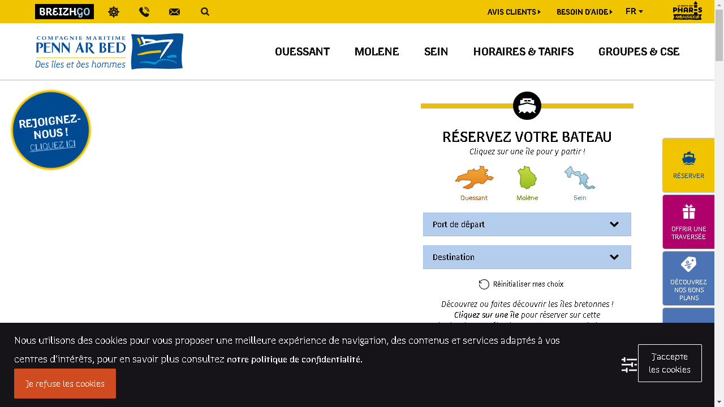This screenshot has height=407, width=724.
Task: Click the Réservez votre bateau heading
Action: click(527, 137)
